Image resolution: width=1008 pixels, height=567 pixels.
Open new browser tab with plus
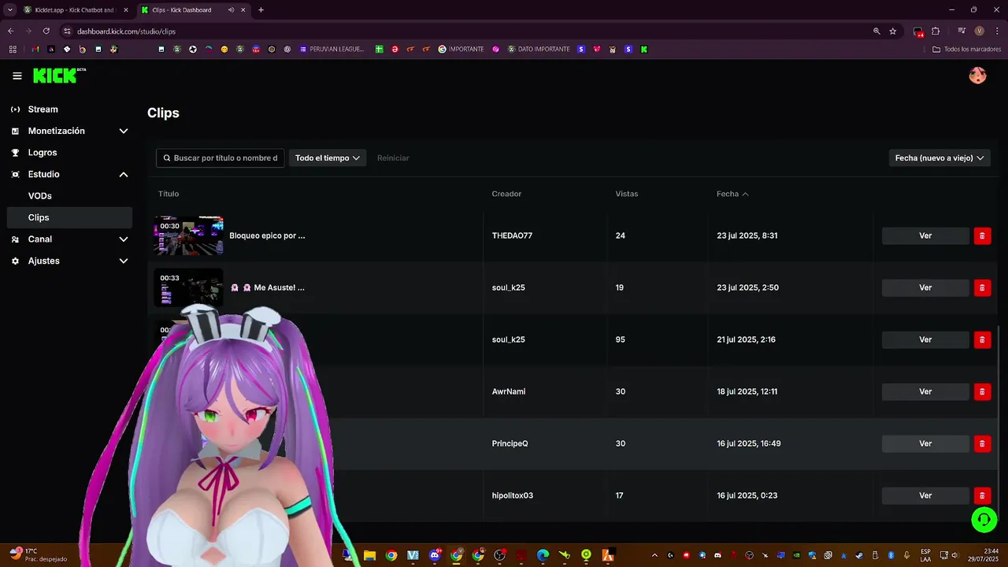pyautogui.click(x=261, y=10)
